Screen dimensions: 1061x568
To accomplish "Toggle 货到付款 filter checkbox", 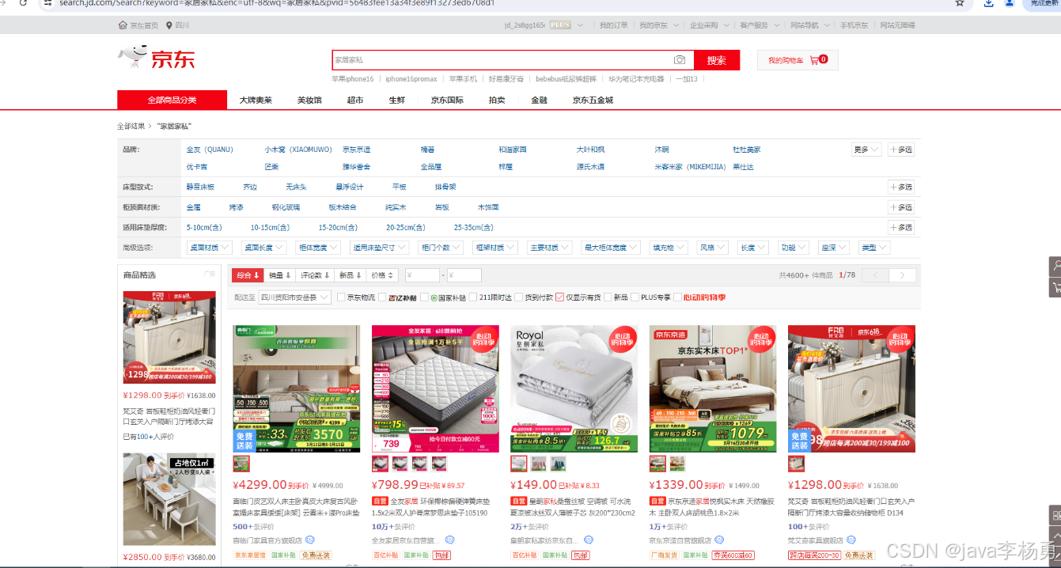I will [518, 297].
